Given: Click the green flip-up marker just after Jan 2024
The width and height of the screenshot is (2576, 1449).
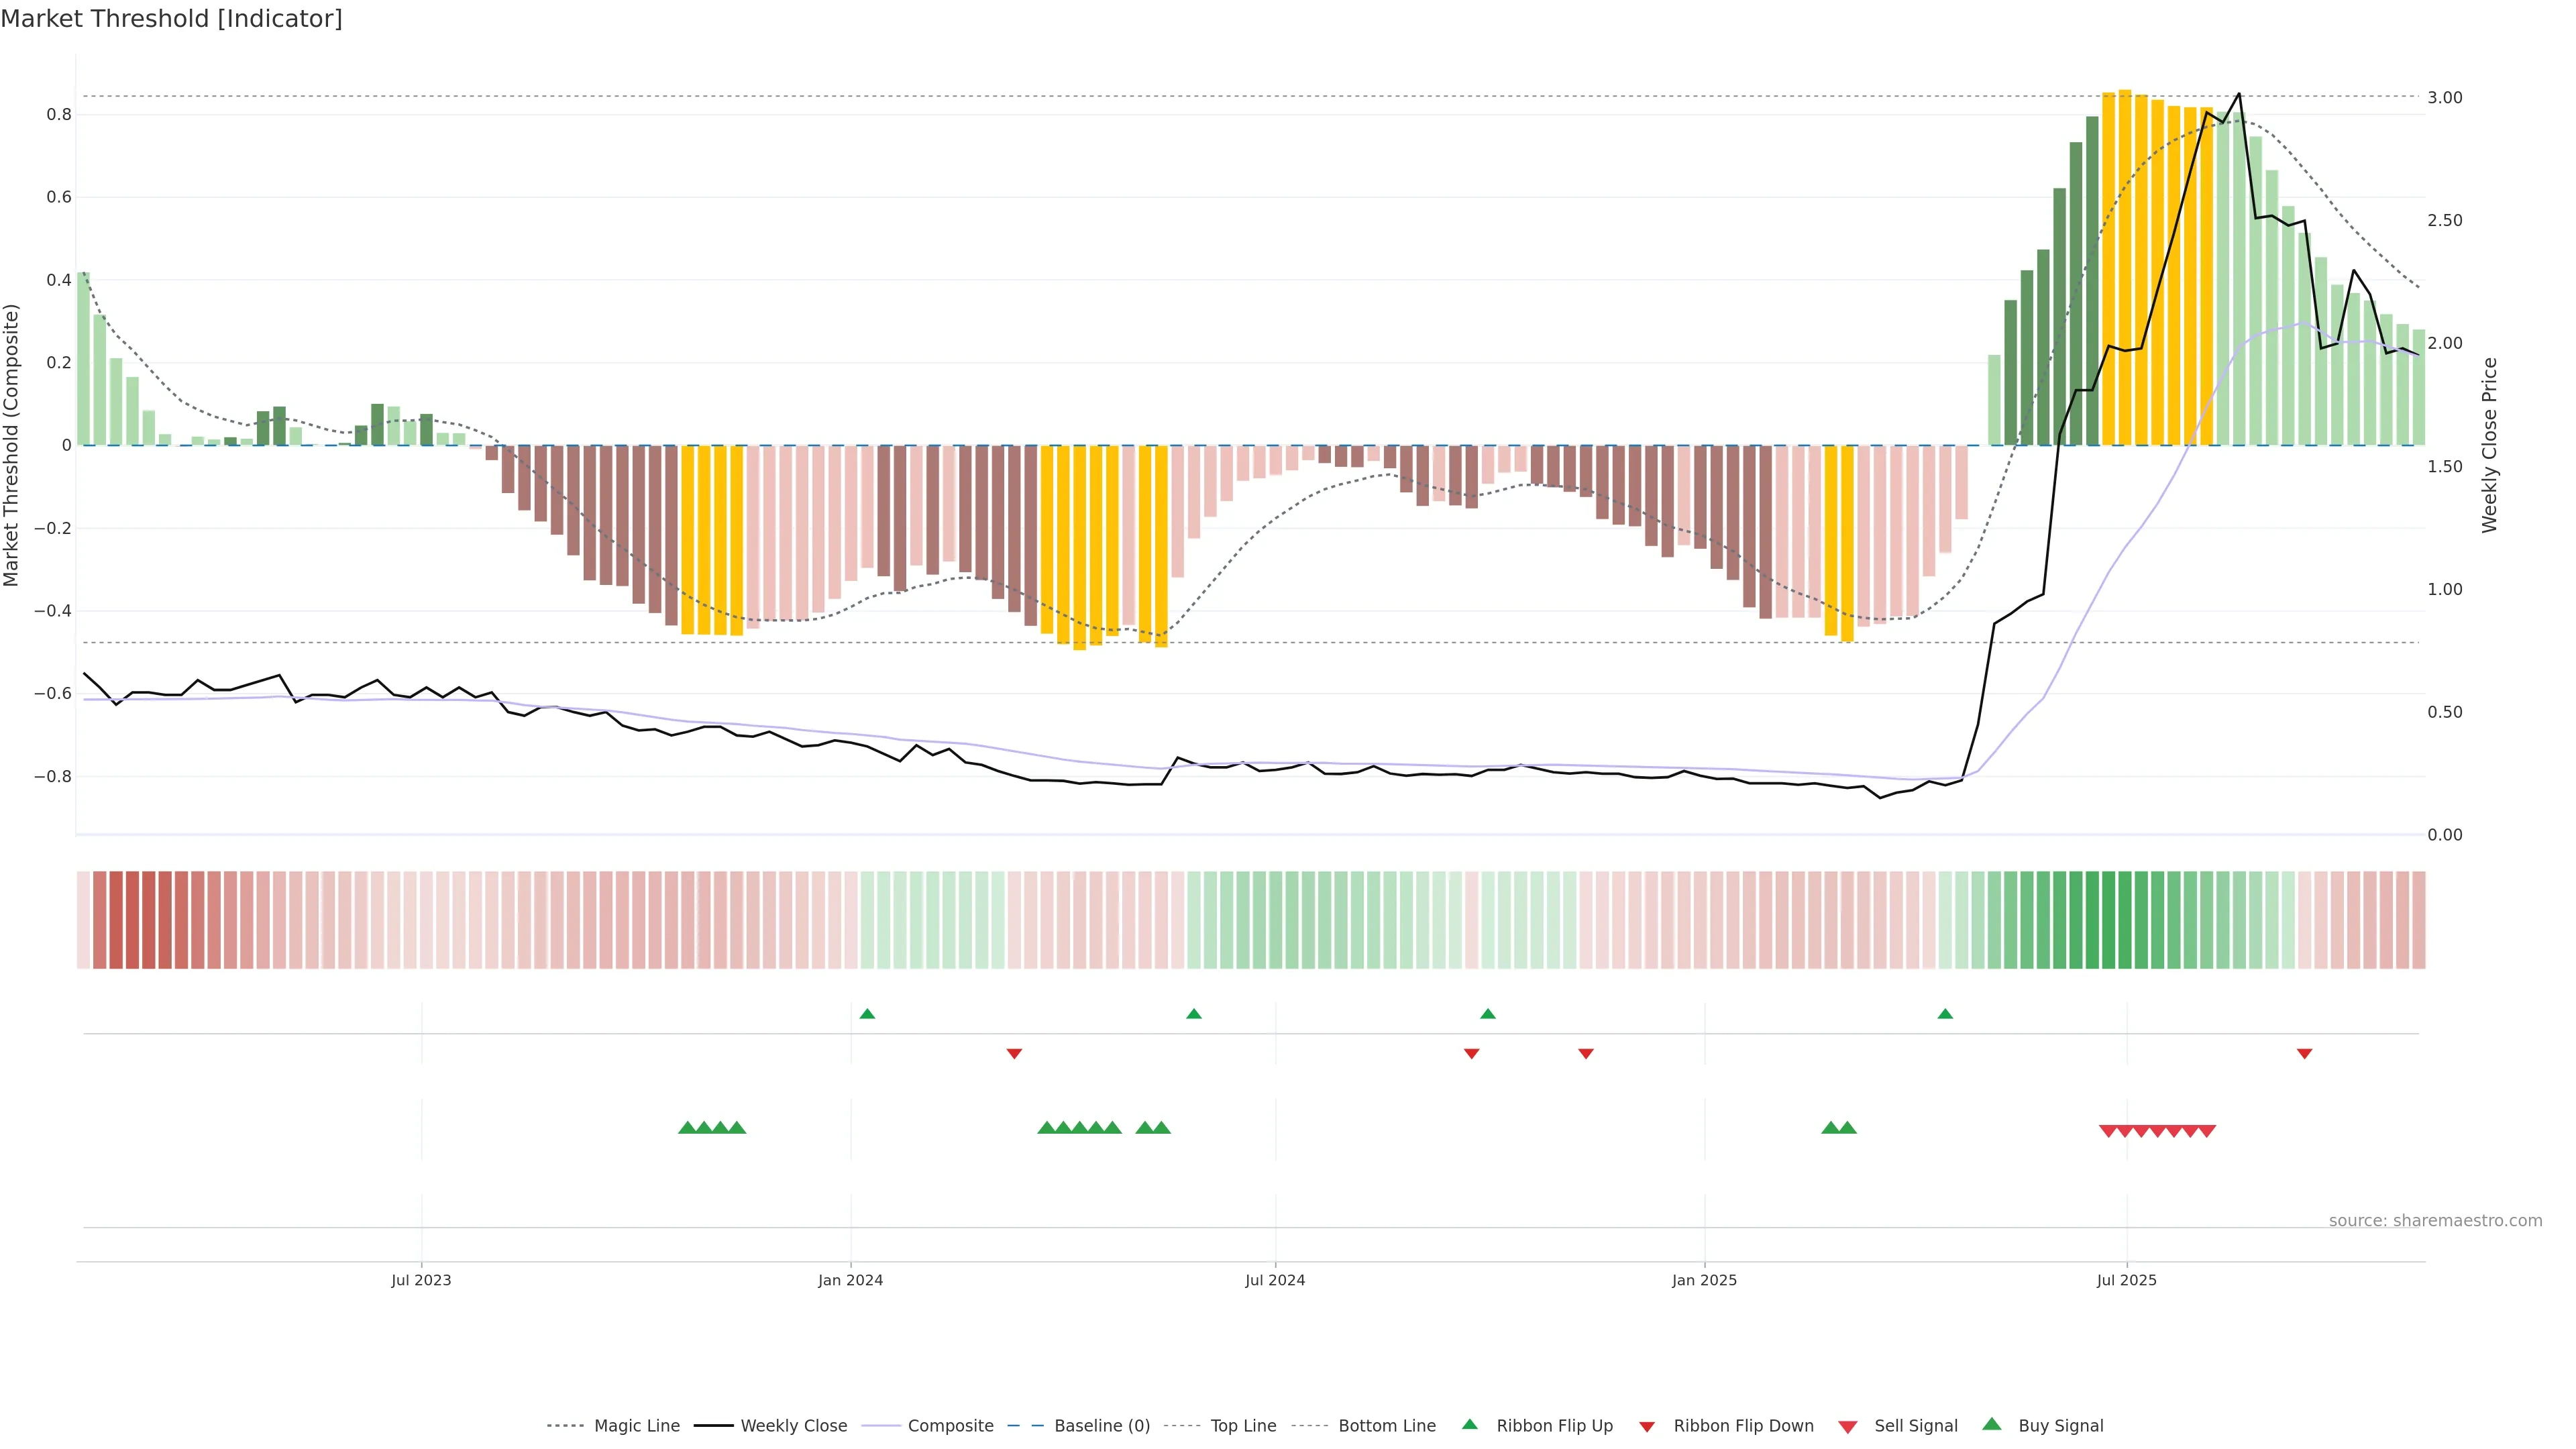Looking at the screenshot, I should coord(867,1014).
